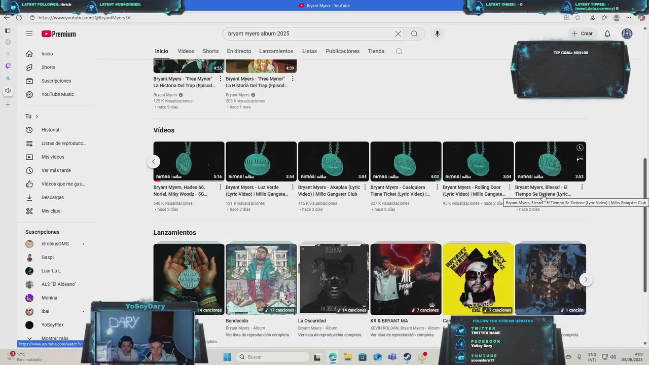Open the La Oscuridad album cover
Image resolution: width=649 pixels, height=365 pixels.
(x=334, y=279)
